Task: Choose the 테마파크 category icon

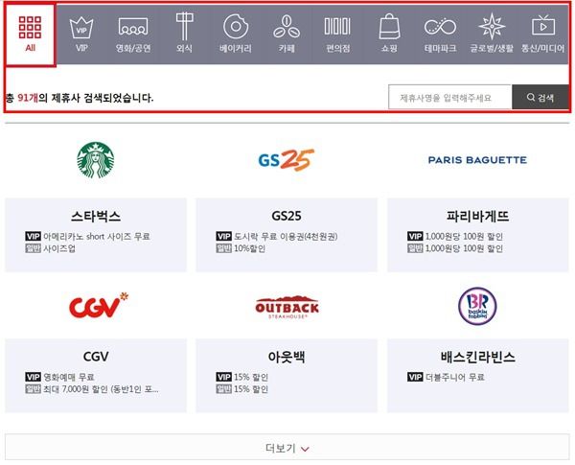Action: coord(440,27)
